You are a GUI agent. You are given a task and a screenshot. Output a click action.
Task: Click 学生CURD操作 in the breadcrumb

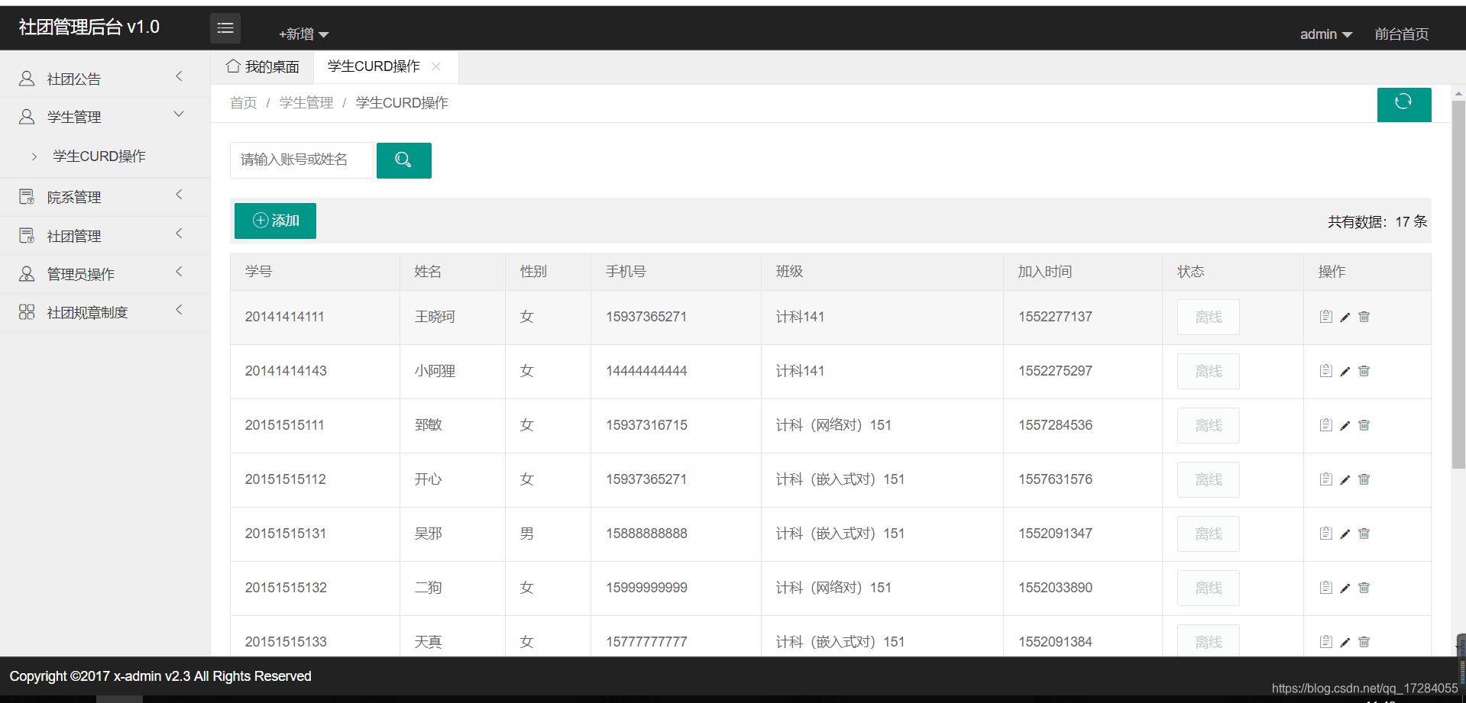402,103
